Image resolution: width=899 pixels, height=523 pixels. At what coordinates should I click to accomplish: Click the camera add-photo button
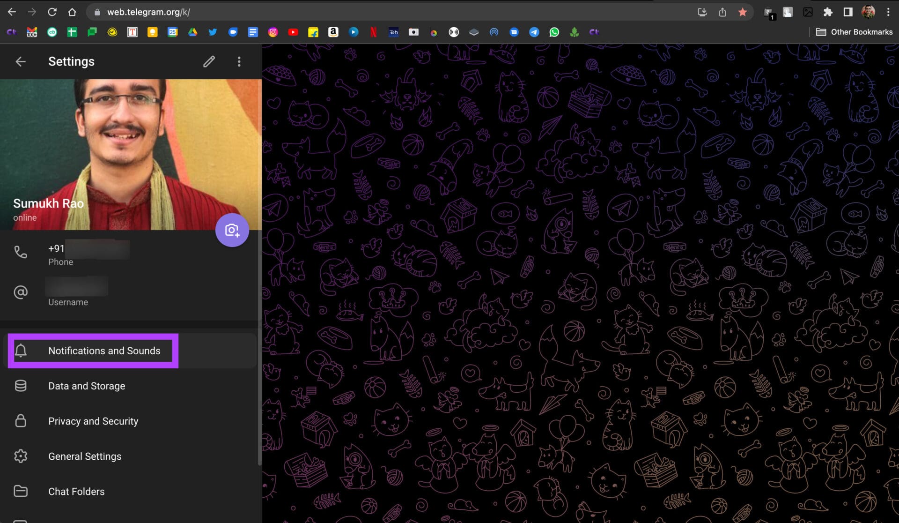click(232, 230)
